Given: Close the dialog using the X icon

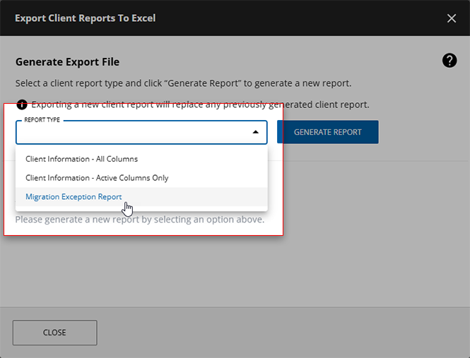Looking at the screenshot, I should (x=452, y=18).
